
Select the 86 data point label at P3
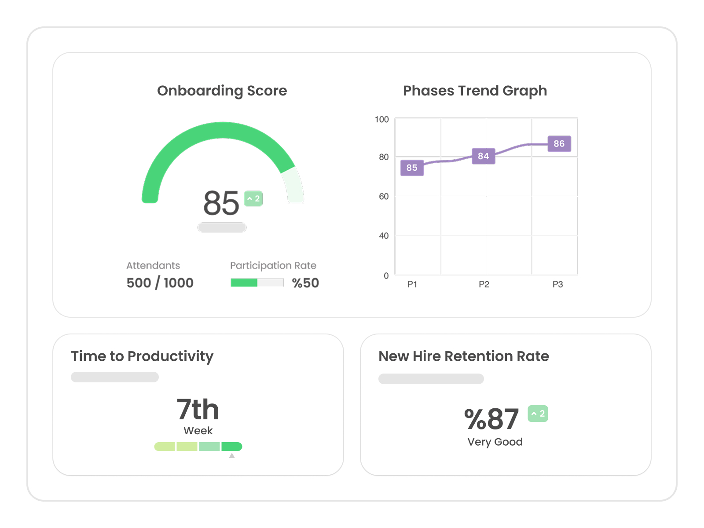559,144
